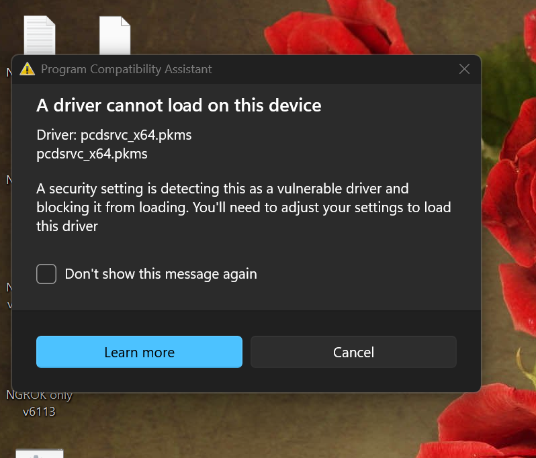
Task: Close the Program Compatibility Assistant dialog
Action: tap(464, 69)
